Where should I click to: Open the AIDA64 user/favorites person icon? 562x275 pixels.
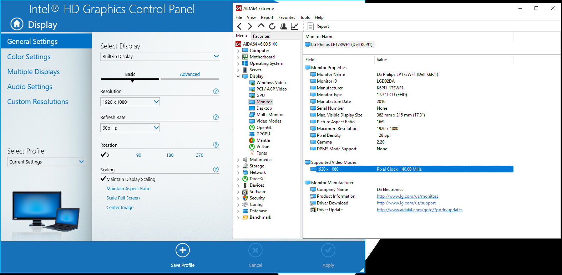[283, 26]
